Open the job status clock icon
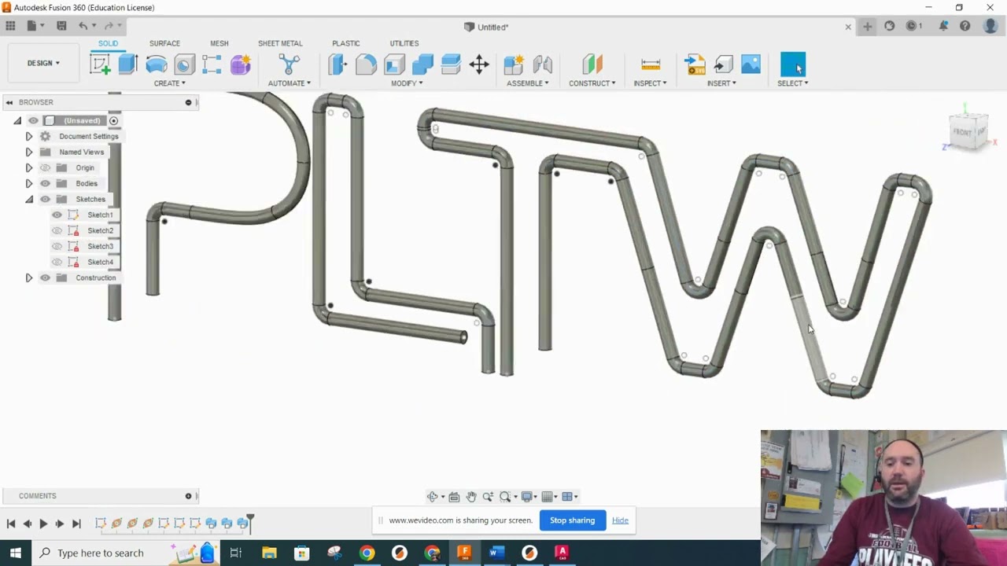 tap(913, 26)
